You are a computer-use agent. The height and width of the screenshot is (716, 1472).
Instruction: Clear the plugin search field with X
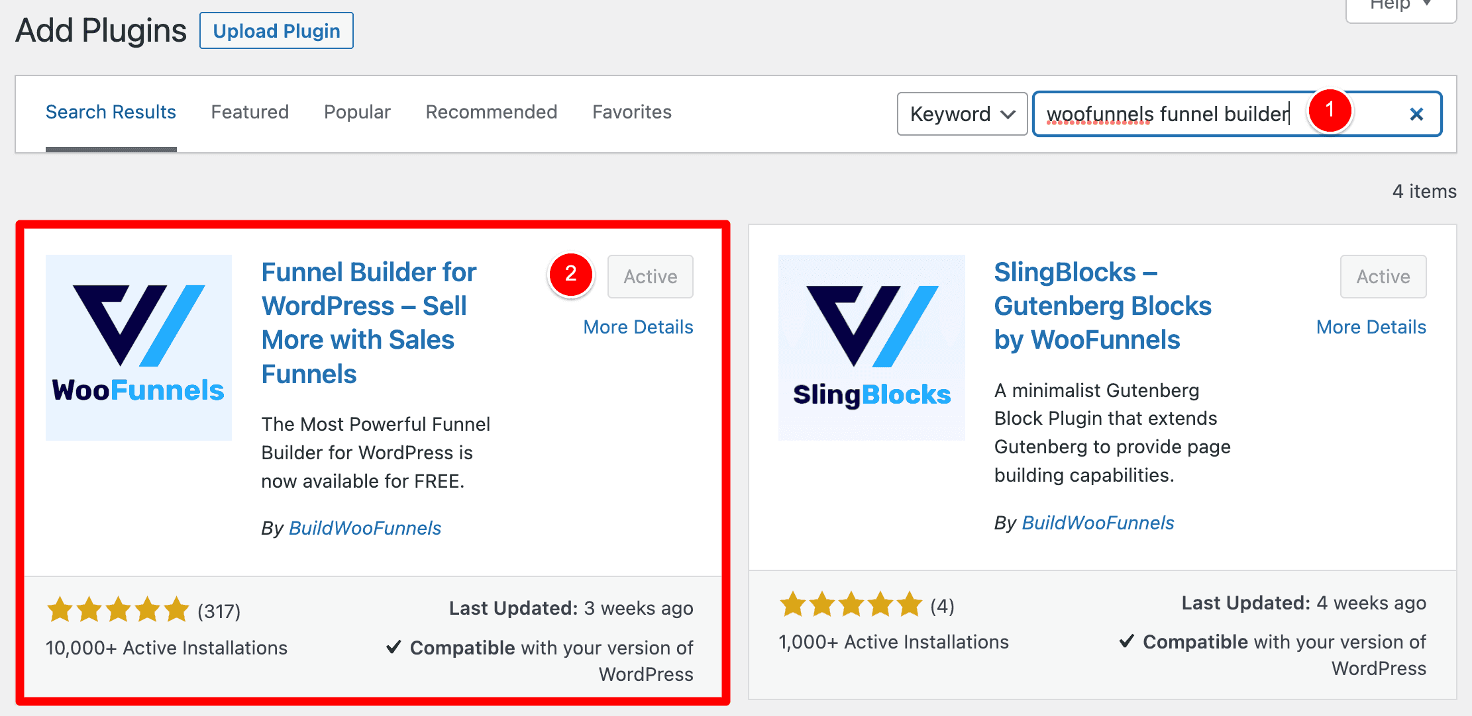tap(1416, 114)
